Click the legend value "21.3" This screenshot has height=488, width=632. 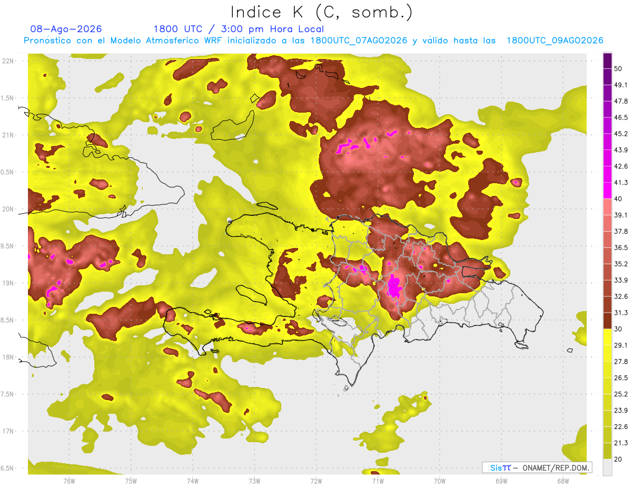621,443
